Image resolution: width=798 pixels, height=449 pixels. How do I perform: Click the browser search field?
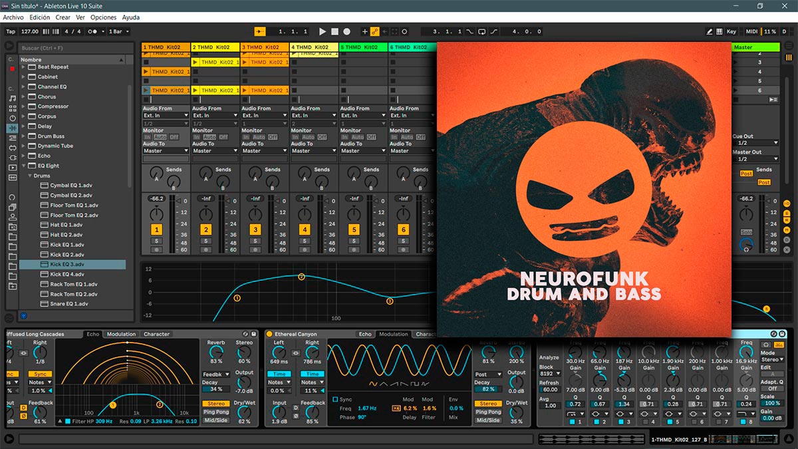[75, 48]
